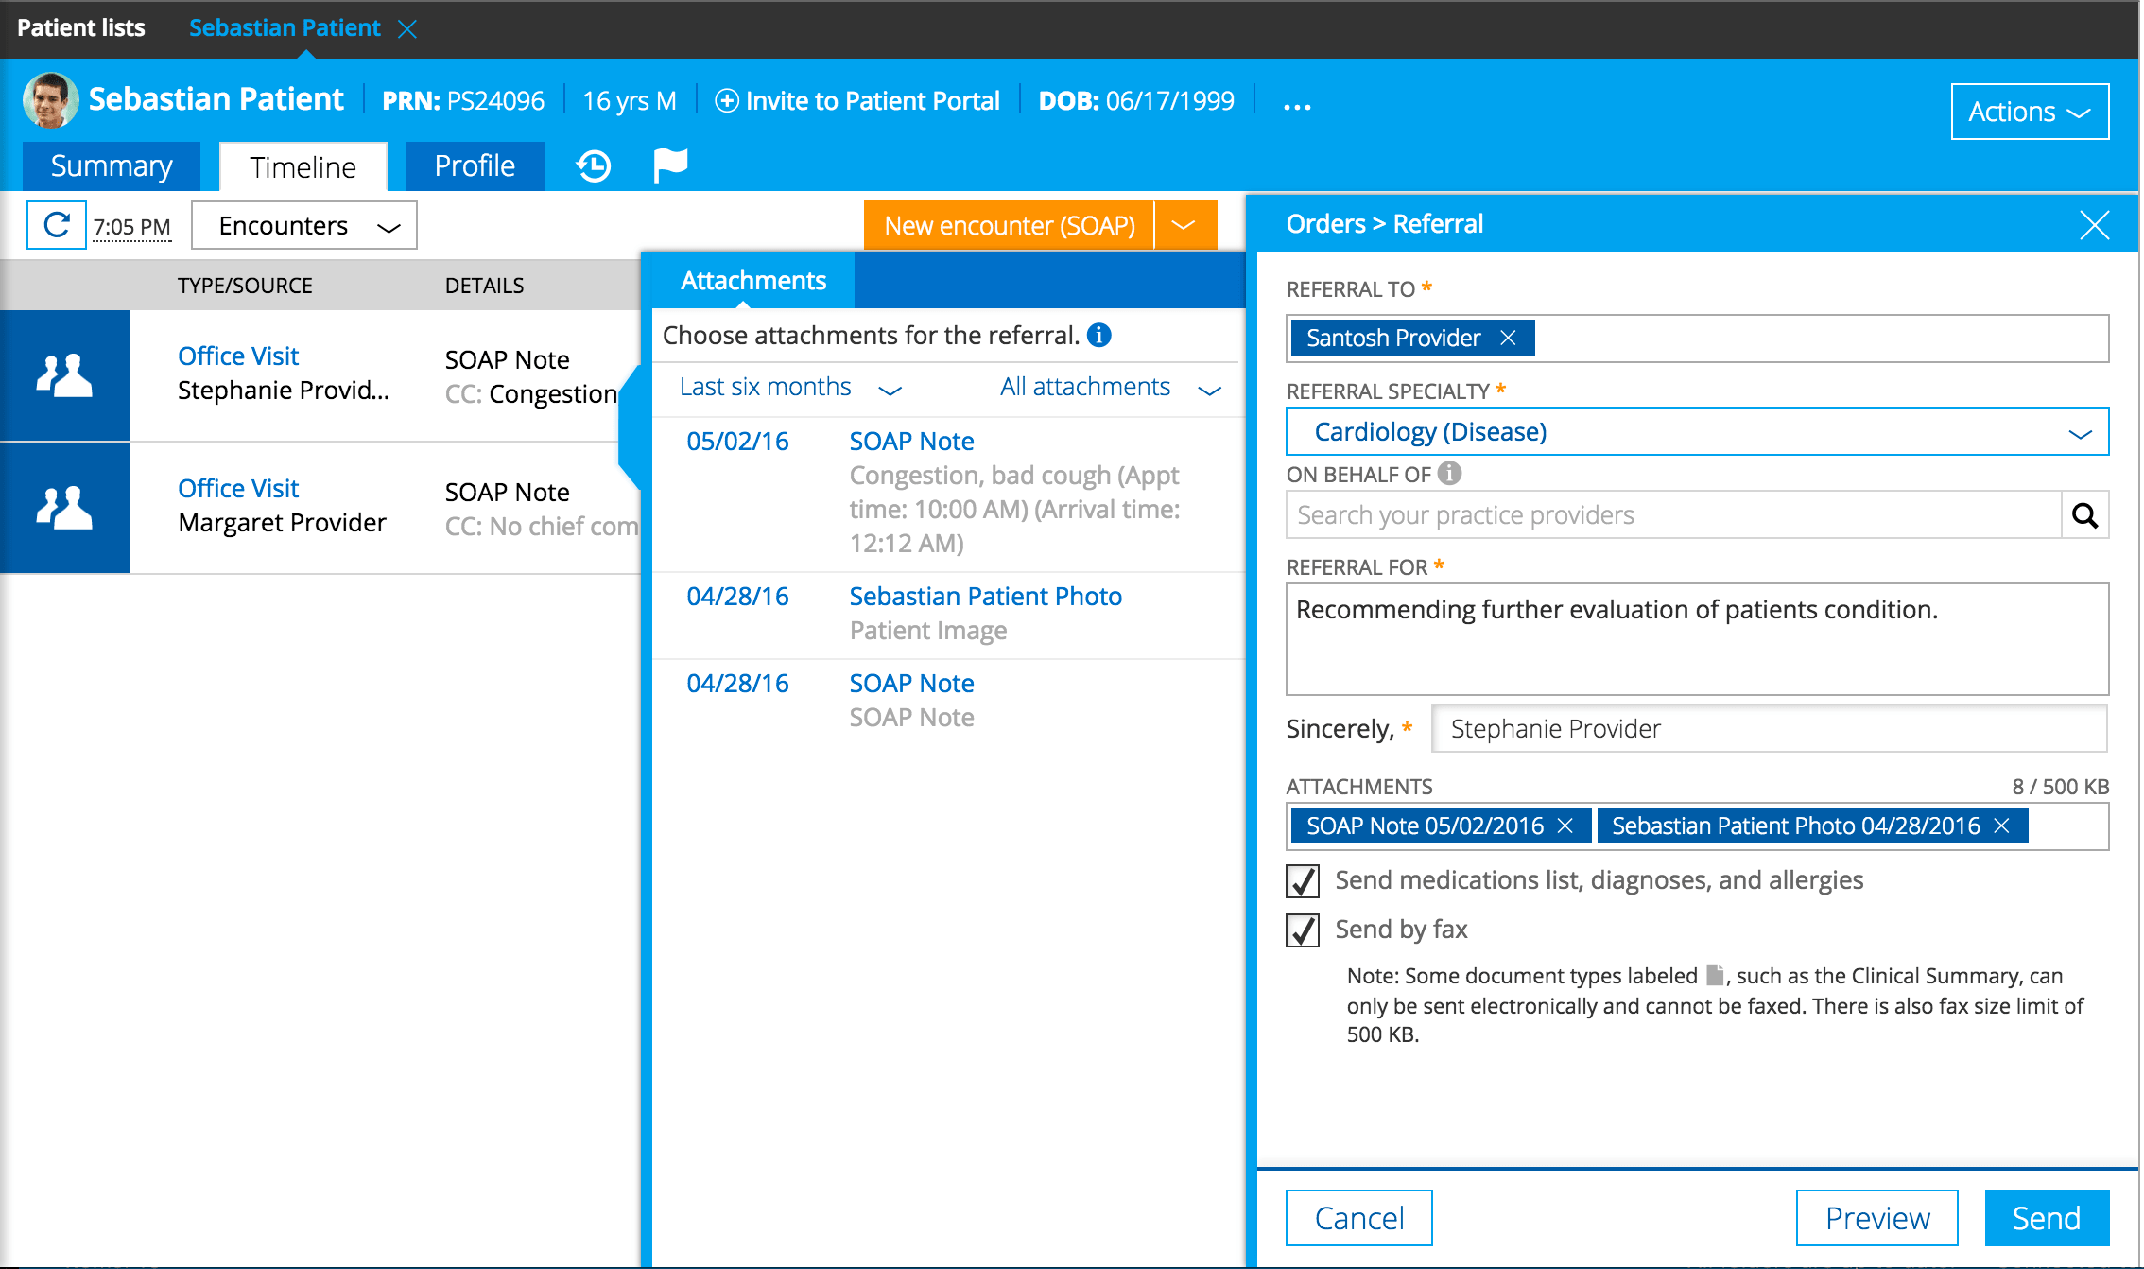Click the Preview button
Image resolution: width=2144 pixels, height=1269 pixels.
click(x=1876, y=1218)
